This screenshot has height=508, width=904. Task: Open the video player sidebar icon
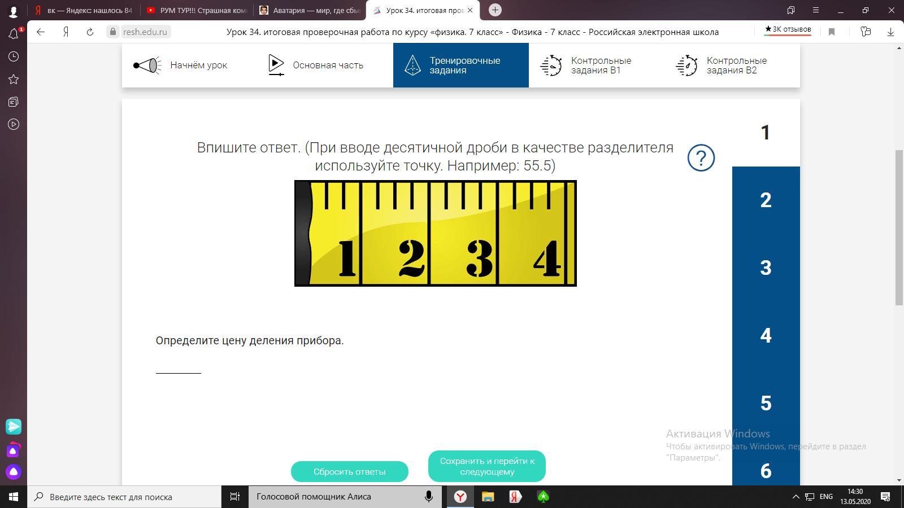coord(14,124)
